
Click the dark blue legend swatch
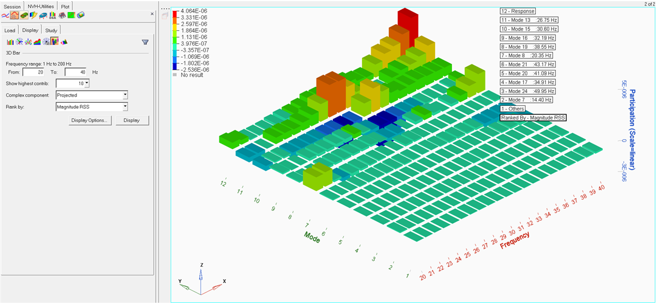pos(176,67)
